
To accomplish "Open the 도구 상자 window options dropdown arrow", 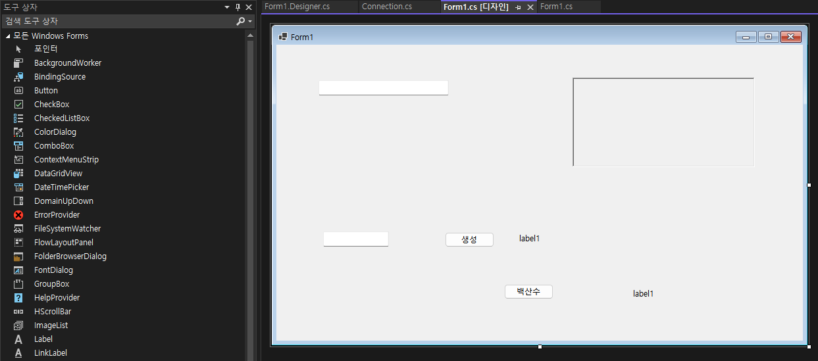I will 227,7.
